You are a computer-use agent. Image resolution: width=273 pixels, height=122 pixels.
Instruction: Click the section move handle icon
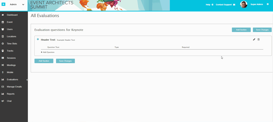coord(38,39)
